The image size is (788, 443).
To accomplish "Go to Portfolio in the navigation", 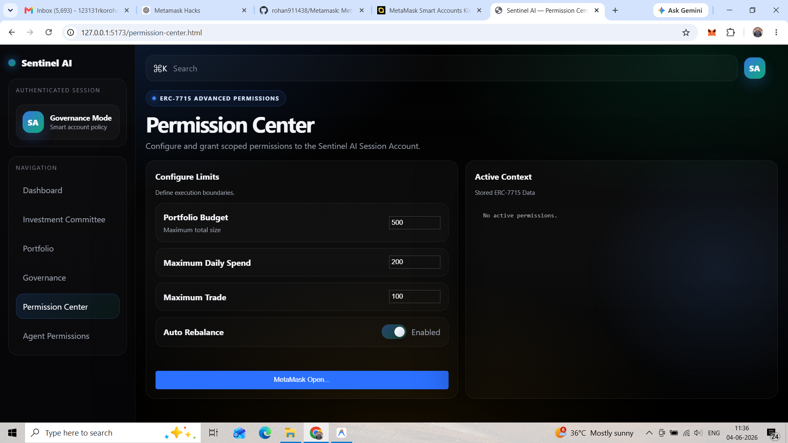I will pos(67,249).
